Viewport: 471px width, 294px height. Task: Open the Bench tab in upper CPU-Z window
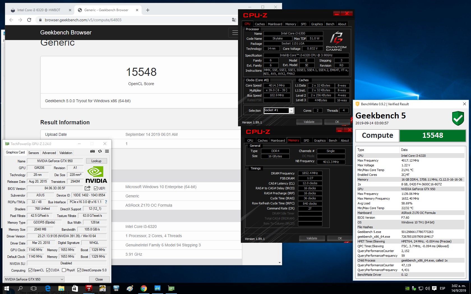(330, 24)
